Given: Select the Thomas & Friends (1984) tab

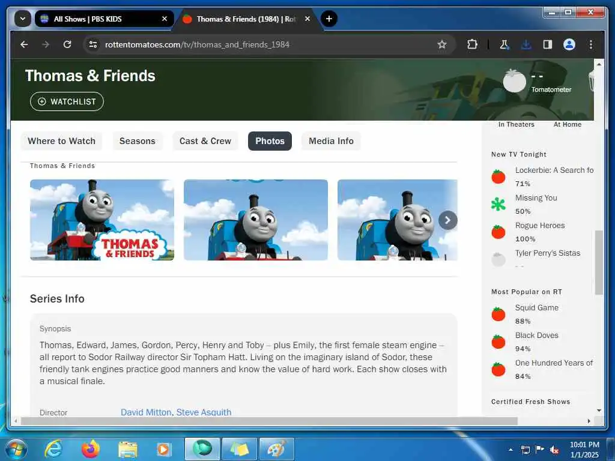Looking at the screenshot, I should (x=247, y=19).
